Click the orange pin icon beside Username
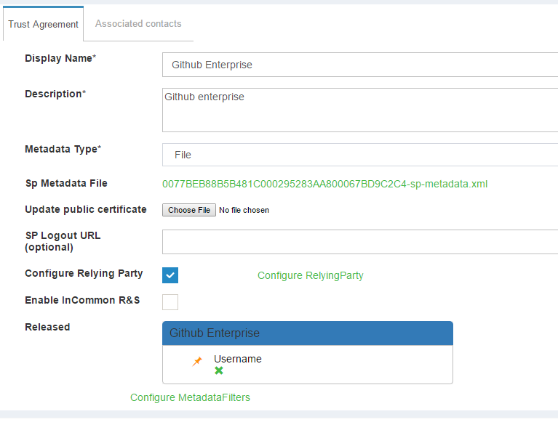Image resolution: width=558 pixels, height=438 pixels. point(197,361)
